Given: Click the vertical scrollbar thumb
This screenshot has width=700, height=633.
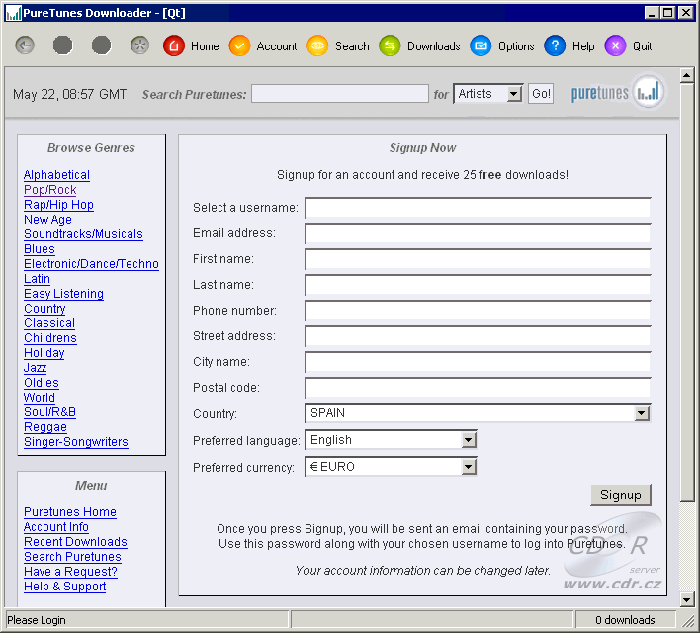Looking at the screenshot, I should pos(687,292).
